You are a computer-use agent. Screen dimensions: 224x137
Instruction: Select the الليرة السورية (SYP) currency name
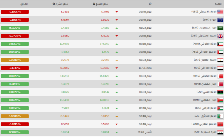[206, 132]
